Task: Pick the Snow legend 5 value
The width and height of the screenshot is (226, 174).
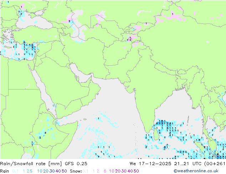Action: click(x=105, y=171)
